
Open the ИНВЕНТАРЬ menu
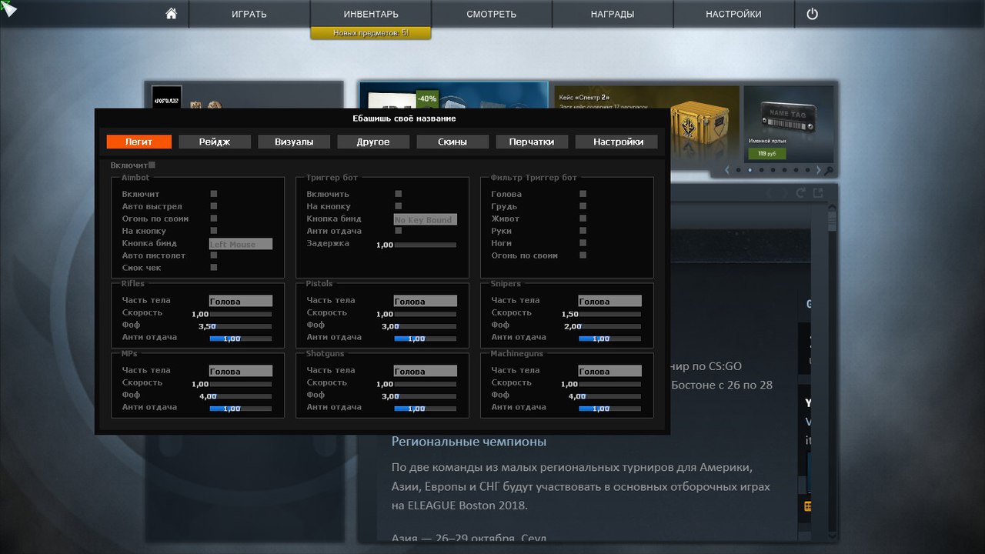tap(371, 14)
